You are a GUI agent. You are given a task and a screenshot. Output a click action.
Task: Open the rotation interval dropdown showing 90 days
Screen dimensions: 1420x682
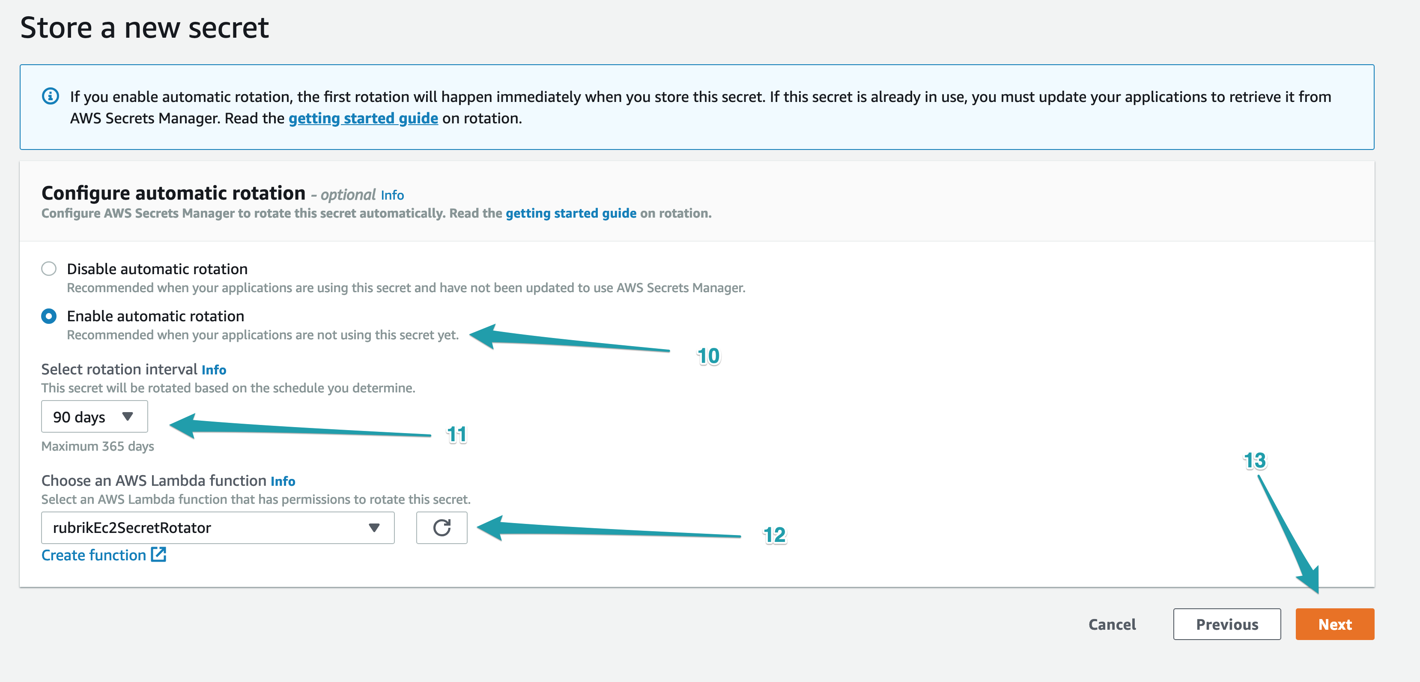tap(94, 416)
